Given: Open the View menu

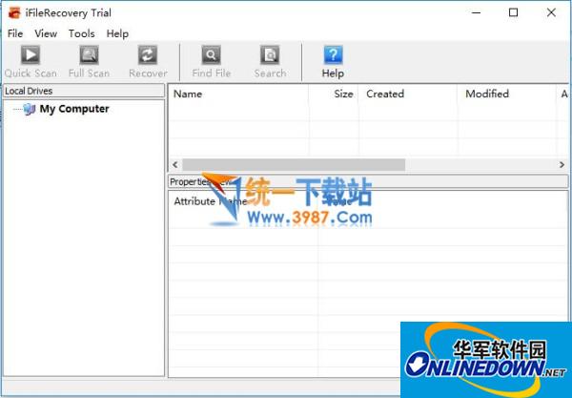Looking at the screenshot, I should pos(46,33).
